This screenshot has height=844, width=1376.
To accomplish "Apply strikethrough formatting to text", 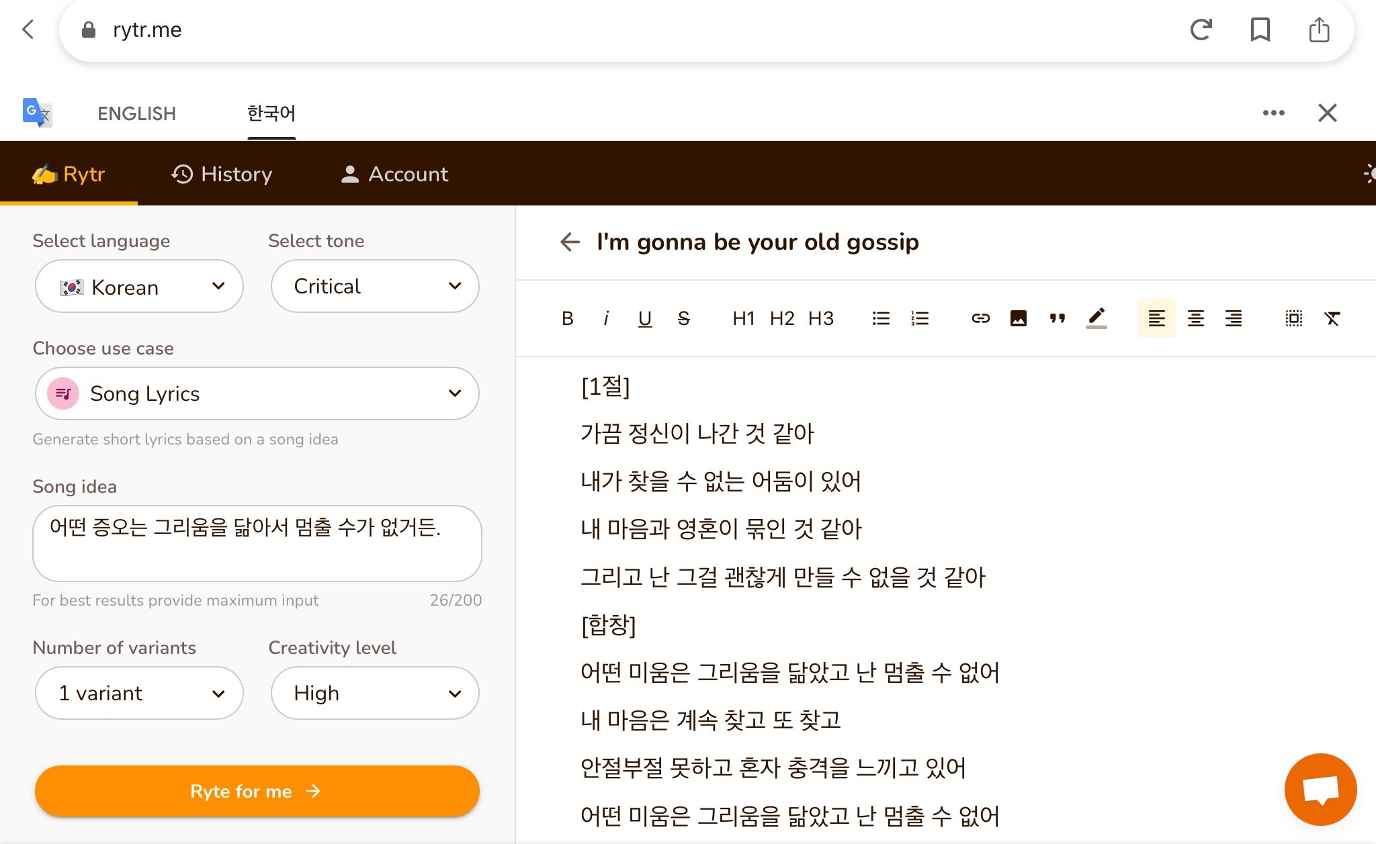I will click(683, 318).
